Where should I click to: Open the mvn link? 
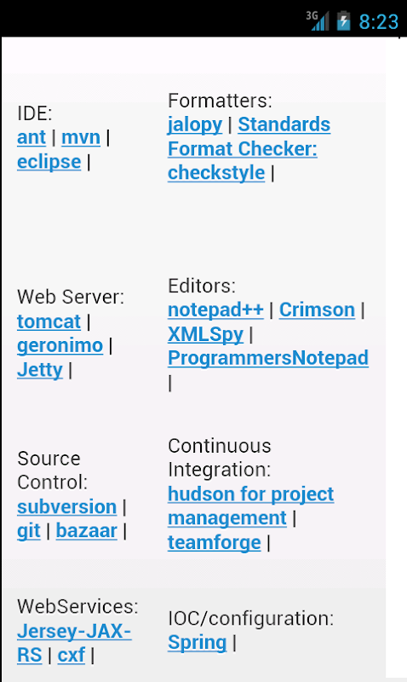click(x=81, y=137)
